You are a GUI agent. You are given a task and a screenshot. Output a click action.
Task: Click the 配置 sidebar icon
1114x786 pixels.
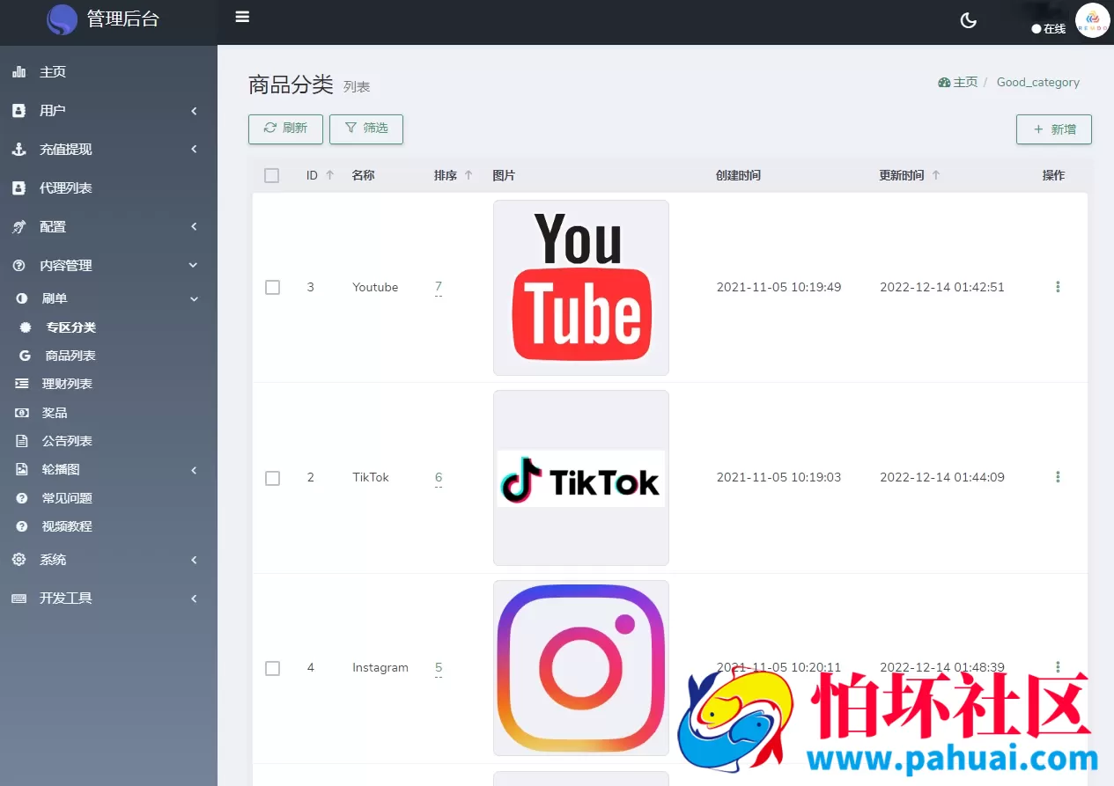(18, 227)
